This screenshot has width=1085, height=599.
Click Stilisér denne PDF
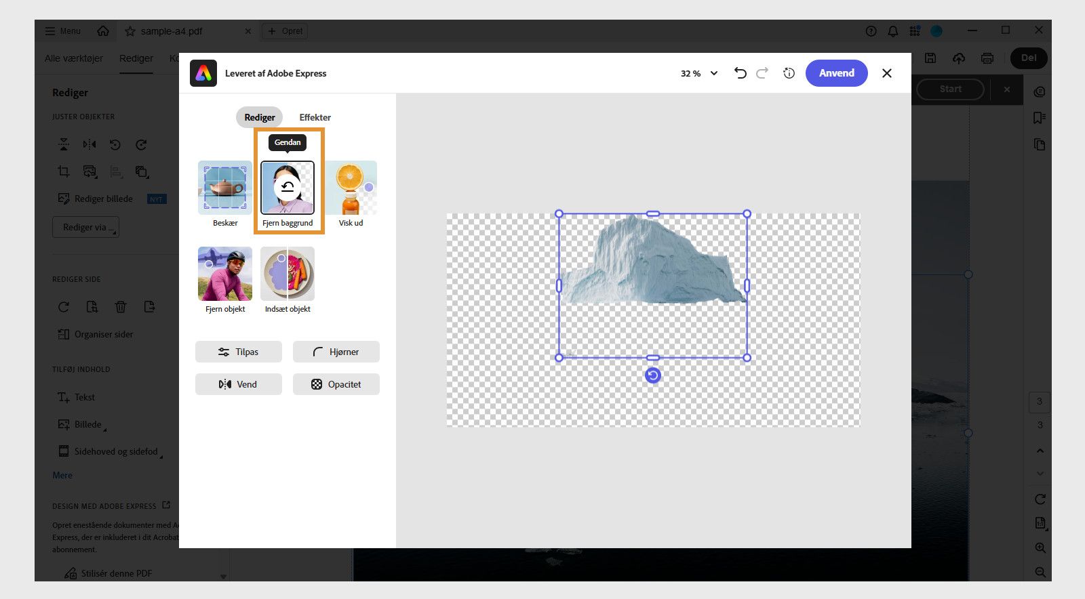tap(109, 573)
